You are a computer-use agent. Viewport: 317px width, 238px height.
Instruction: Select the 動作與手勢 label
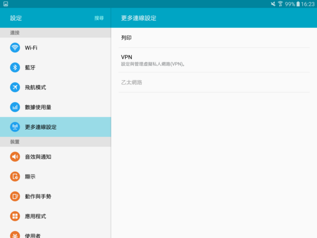coord(38,196)
